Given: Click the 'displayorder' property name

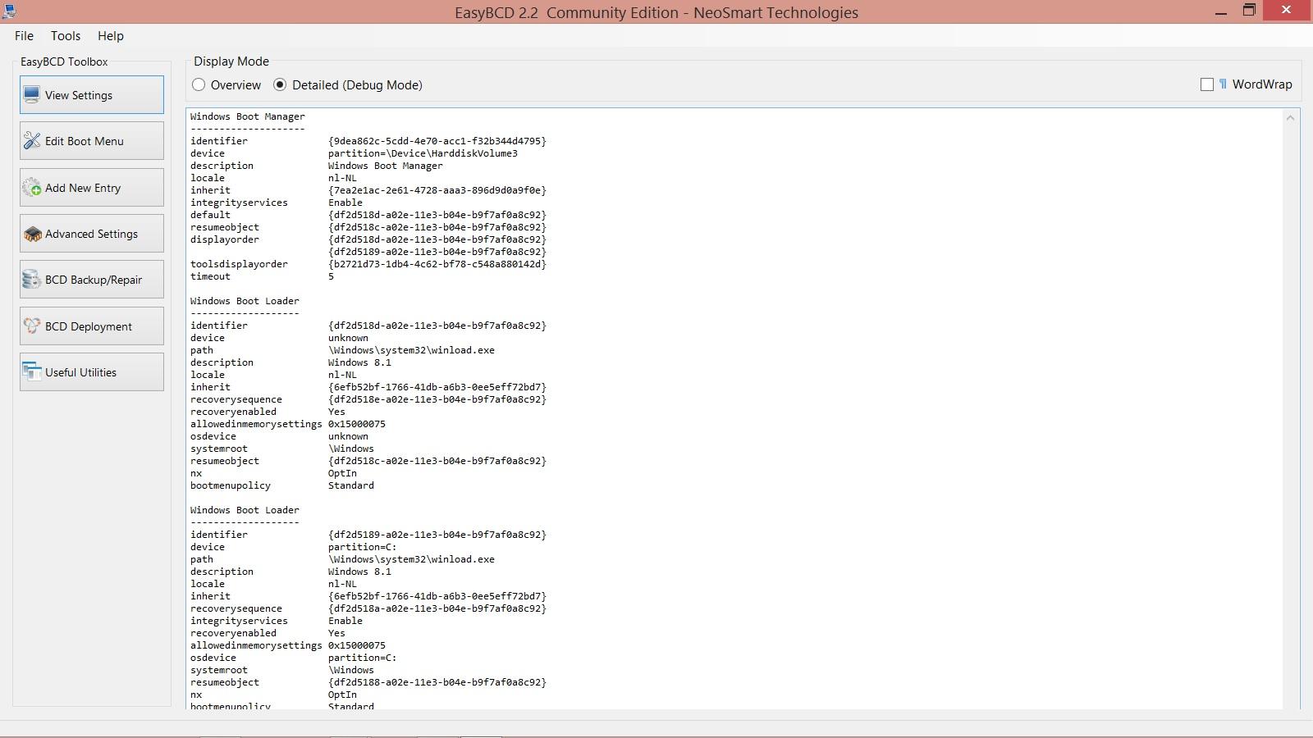Looking at the screenshot, I should (x=225, y=239).
